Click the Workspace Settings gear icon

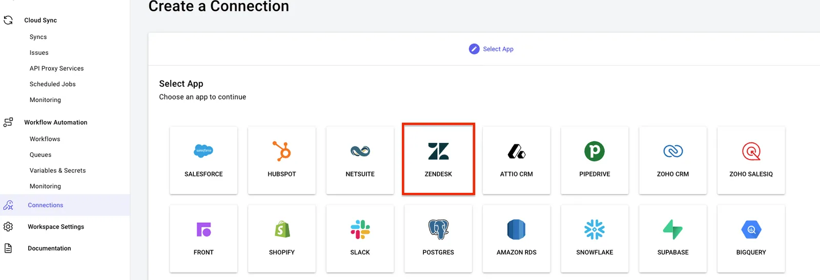tap(8, 227)
